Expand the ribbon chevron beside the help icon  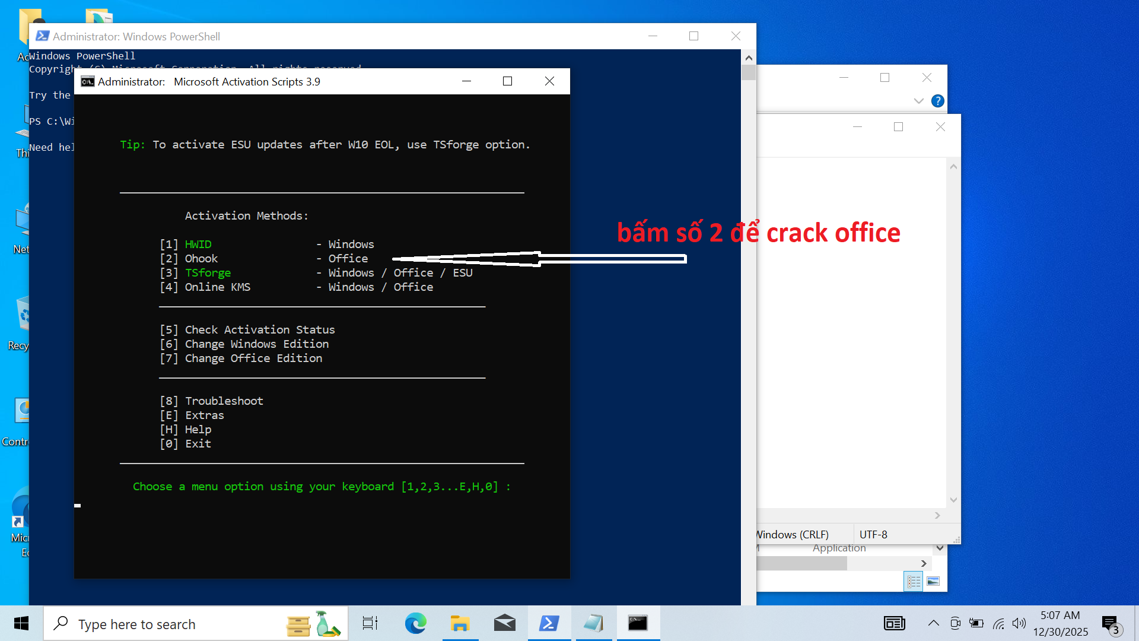coord(918,101)
